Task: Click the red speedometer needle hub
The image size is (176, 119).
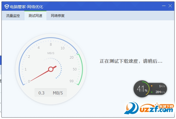Action: pyautogui.click(x=51, y=69)
